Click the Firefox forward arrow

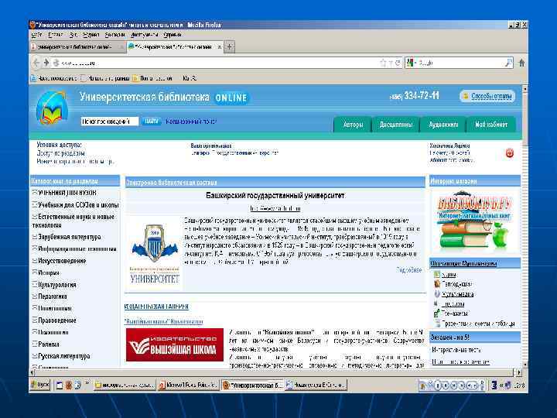pos(46,63)
